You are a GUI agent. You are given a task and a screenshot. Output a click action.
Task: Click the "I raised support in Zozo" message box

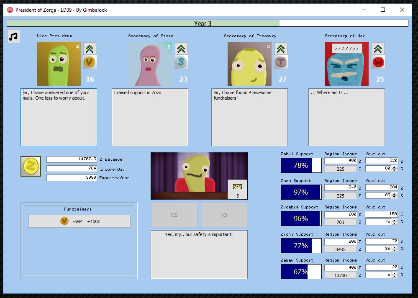tap(150, 117)
